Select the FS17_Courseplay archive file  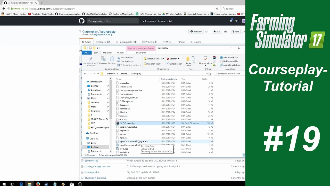[x=164, y=123]
